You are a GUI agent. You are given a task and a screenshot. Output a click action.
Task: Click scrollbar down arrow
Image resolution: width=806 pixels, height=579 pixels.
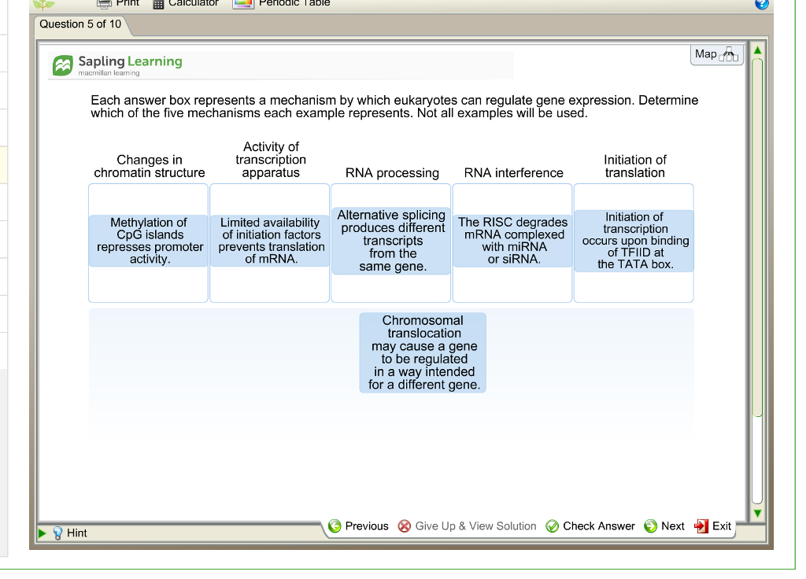point(757,513)
